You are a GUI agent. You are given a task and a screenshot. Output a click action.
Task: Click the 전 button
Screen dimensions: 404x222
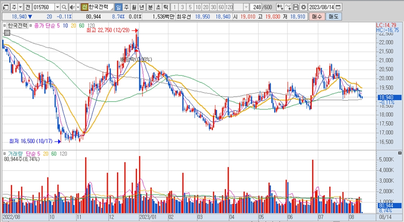point(28,7)
